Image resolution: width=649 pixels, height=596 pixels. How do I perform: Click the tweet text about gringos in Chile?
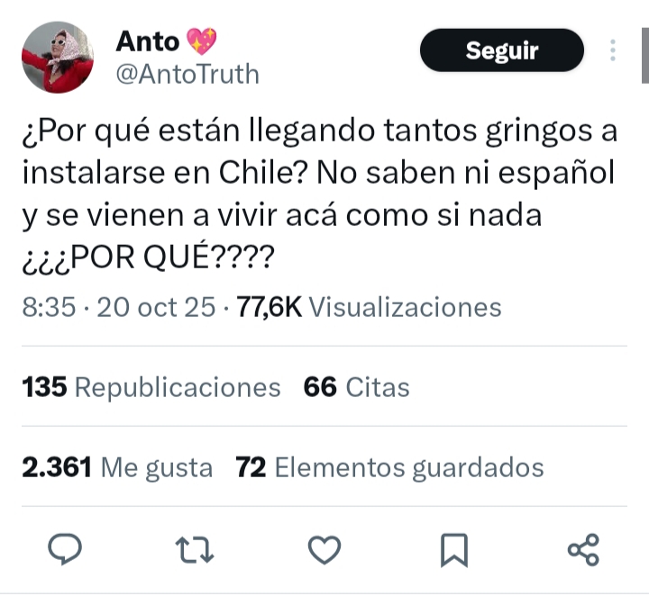(x=319, y=194)
